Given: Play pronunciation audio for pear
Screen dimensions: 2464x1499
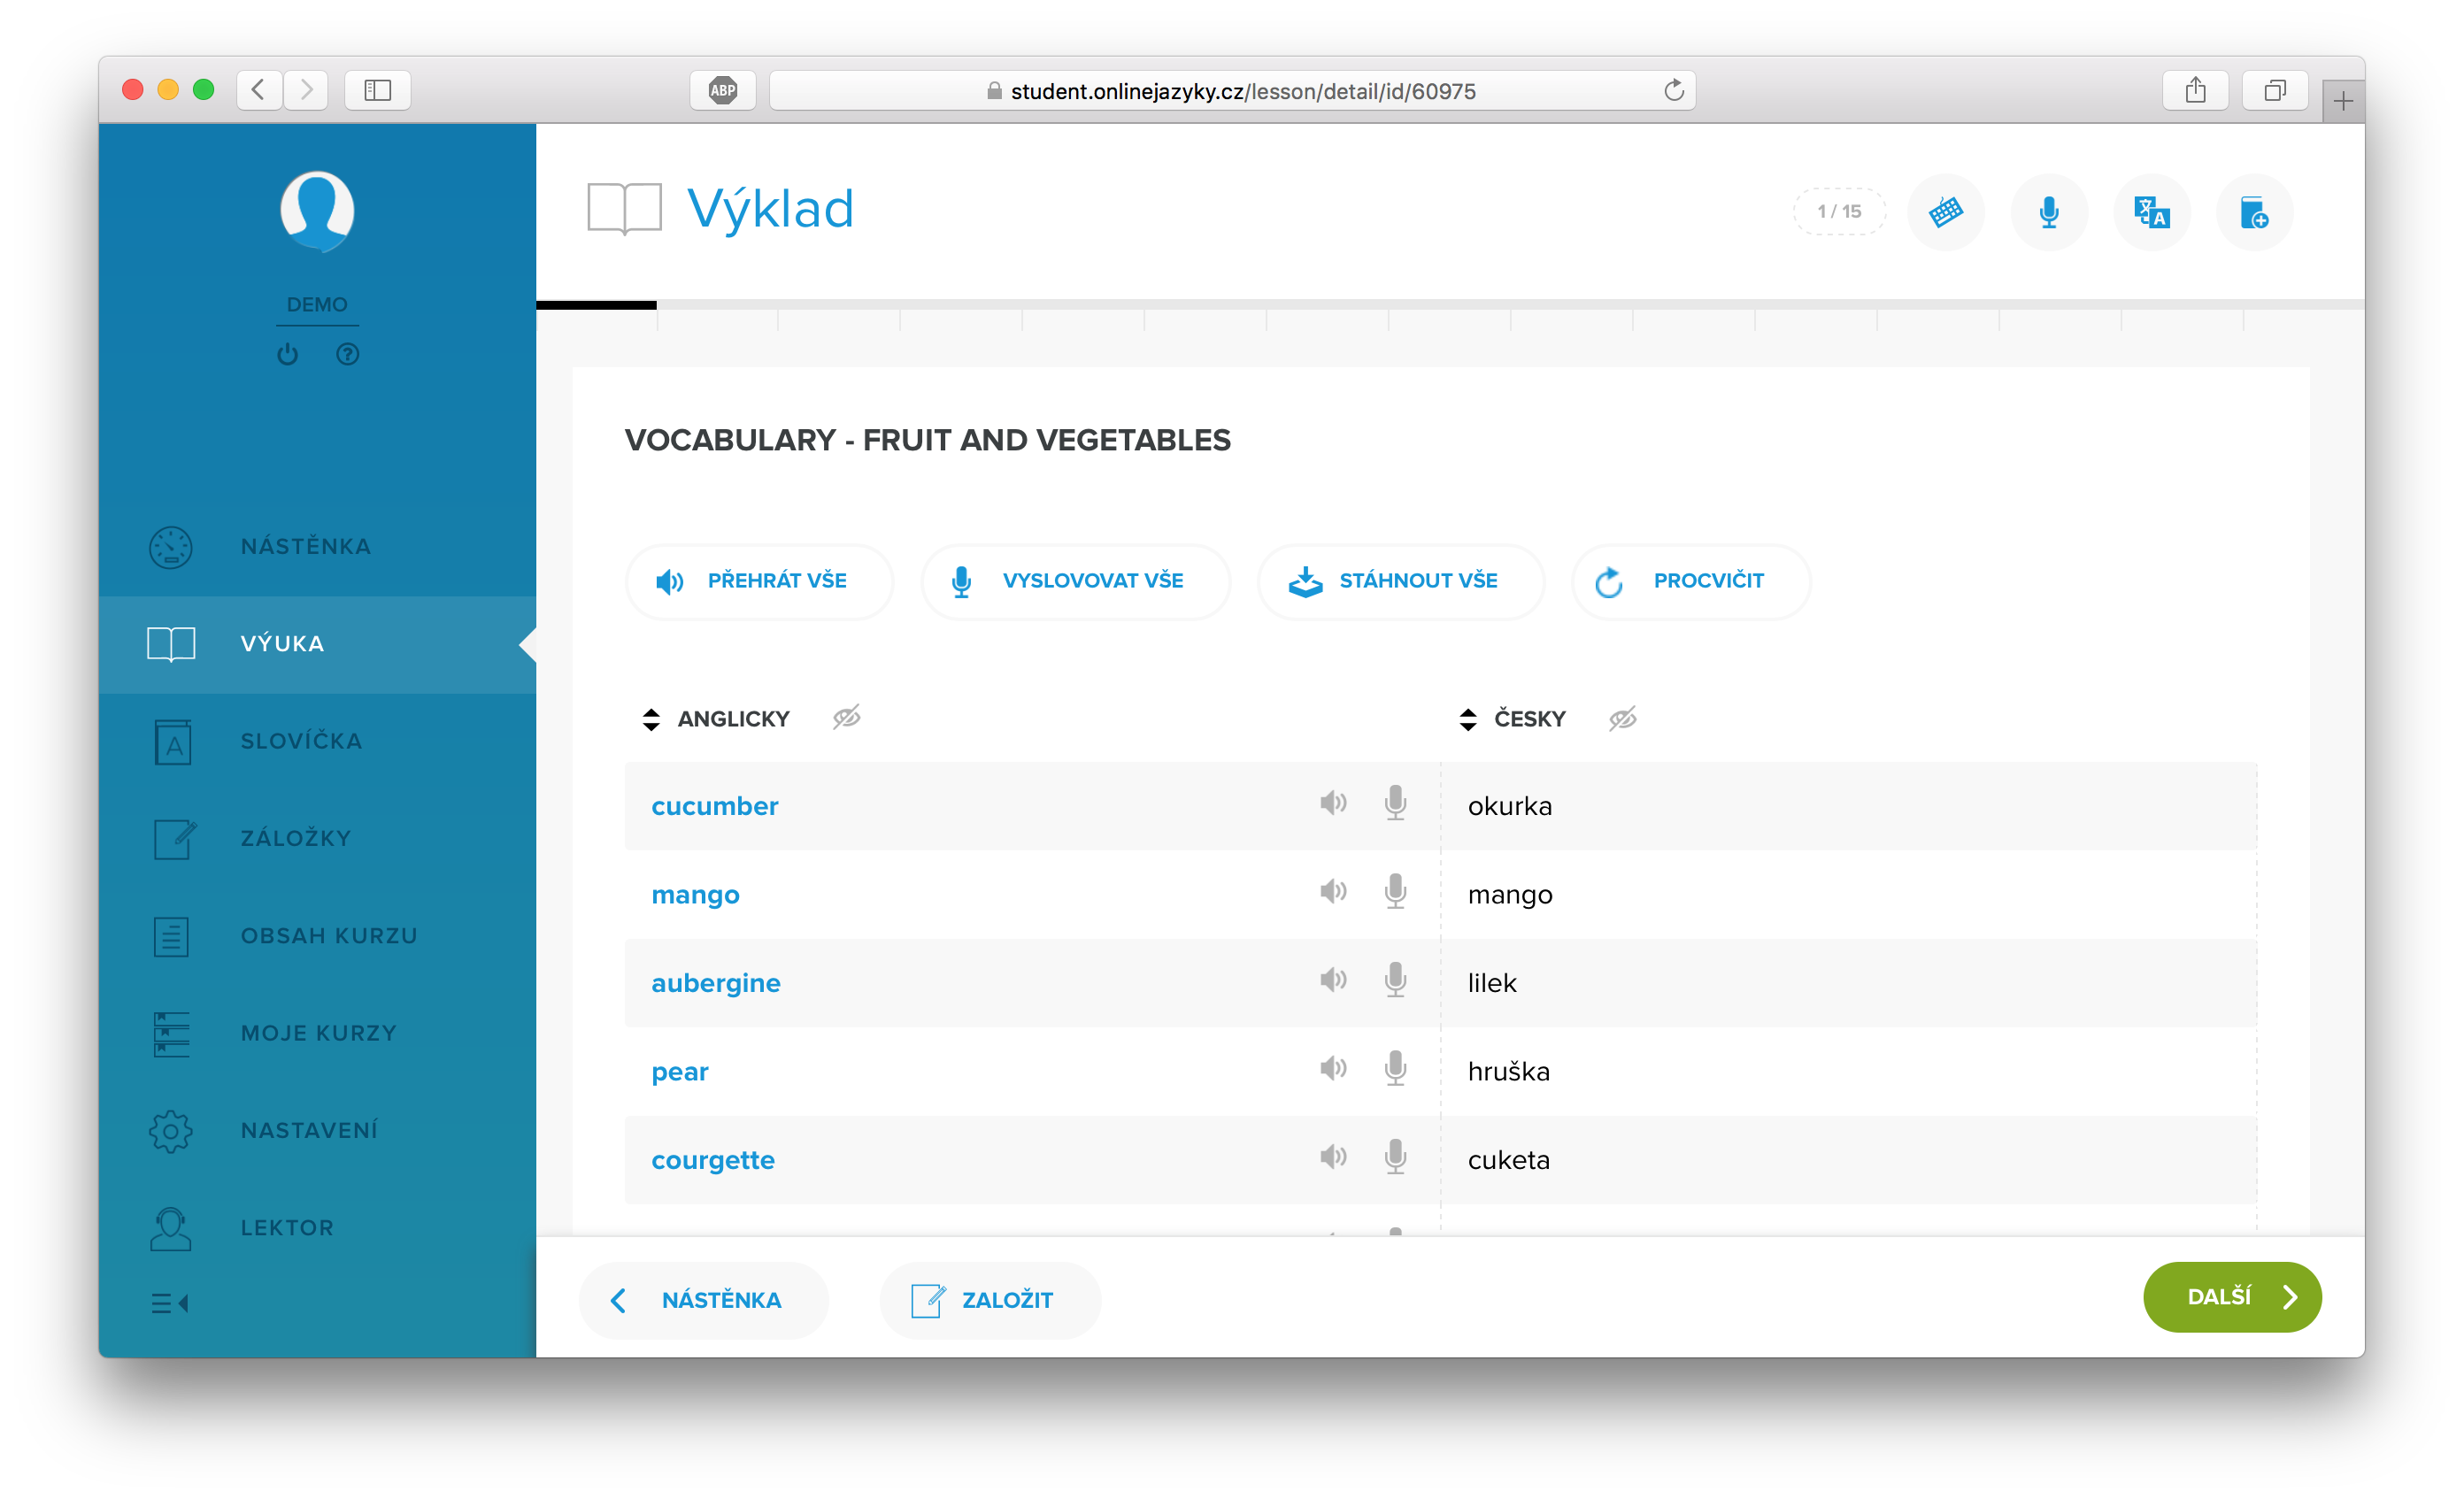Looking at the screenshot, I should pos(1332,1068).
